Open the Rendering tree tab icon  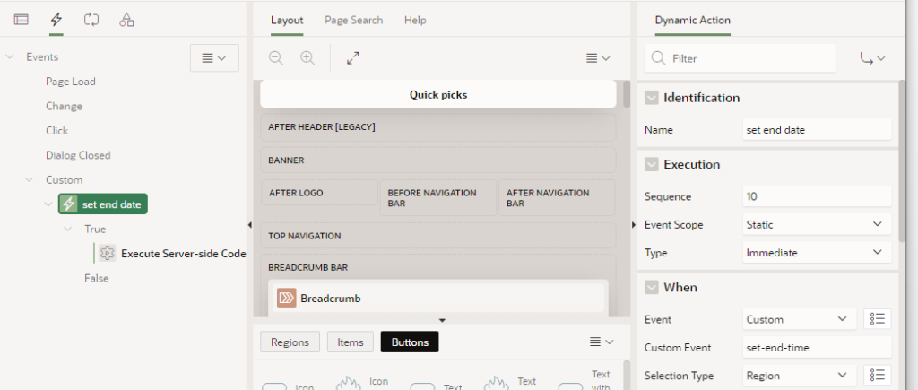(x=21, y=19)
